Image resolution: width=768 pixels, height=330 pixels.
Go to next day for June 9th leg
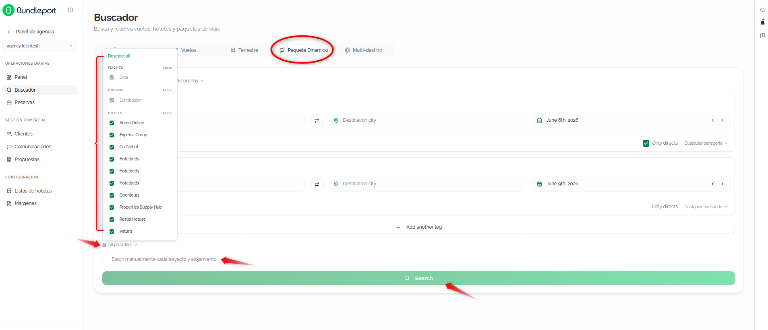722,184
